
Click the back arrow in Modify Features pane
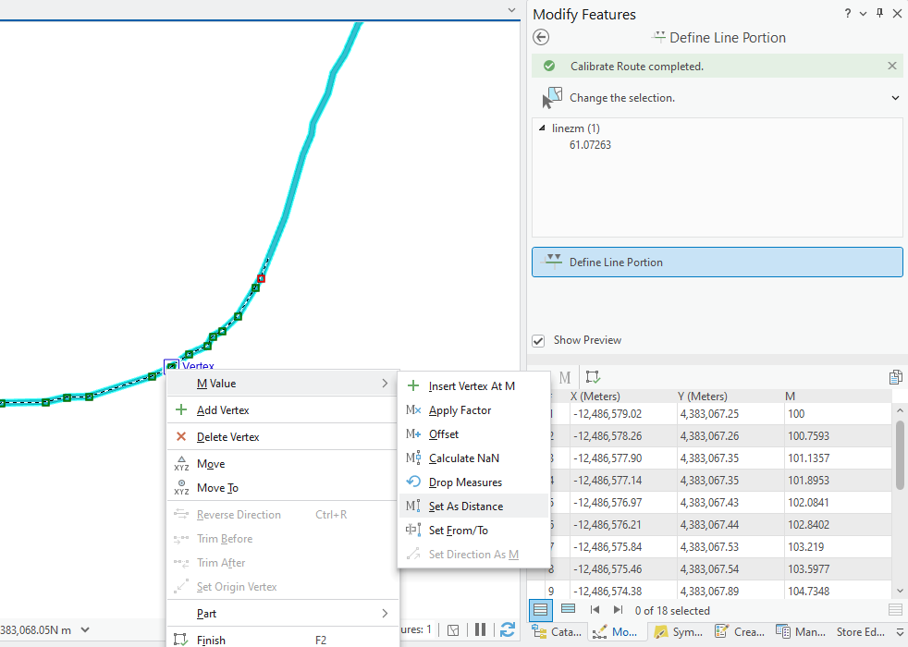[541, 37]
